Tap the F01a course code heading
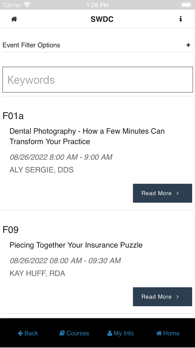195x348 pixels. coord(13,116)
